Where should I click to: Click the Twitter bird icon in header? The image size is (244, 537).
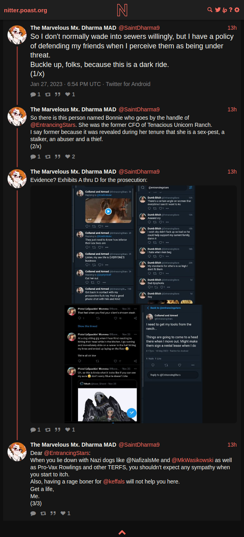[217, 10]
